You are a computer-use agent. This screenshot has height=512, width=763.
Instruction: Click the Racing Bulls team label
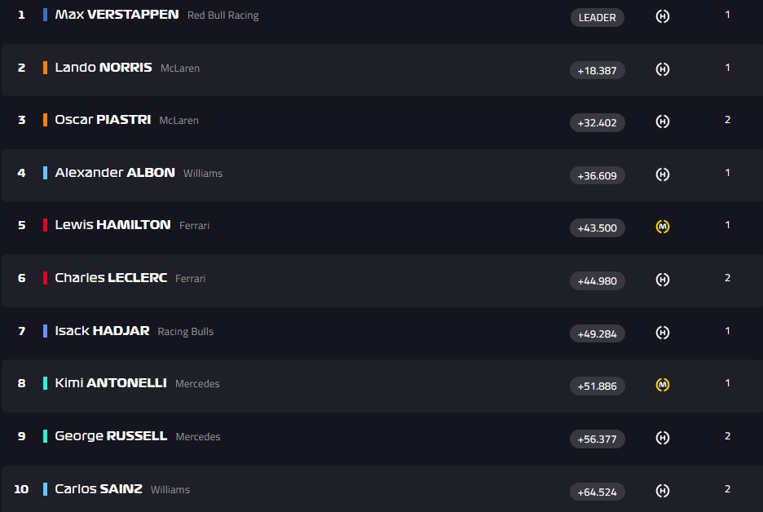pyautogui.click(x=185, y=332)
